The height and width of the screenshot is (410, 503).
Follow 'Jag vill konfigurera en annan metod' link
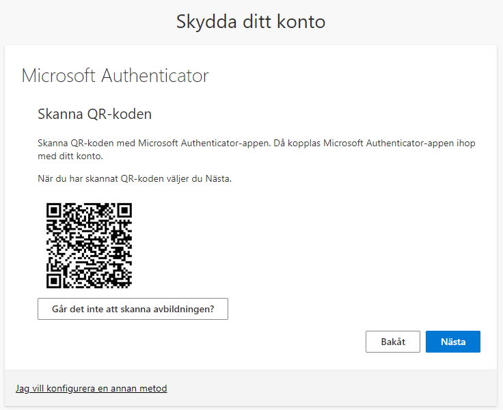click(91, 388)
